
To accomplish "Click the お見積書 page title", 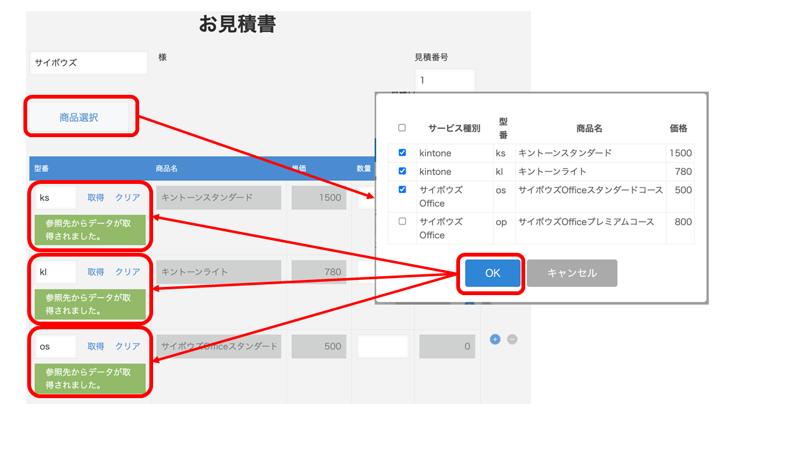I will (x=237, y=25).
